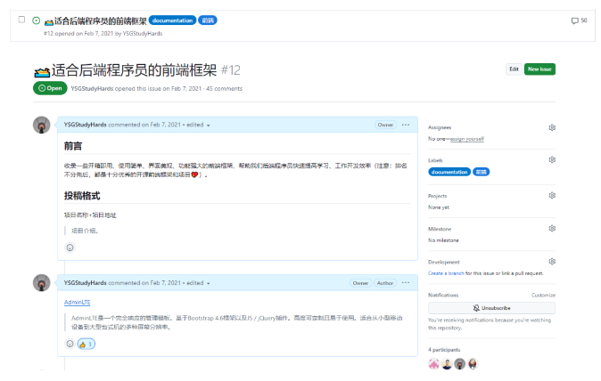Open Labels settings gear
Screen dimensions: 601x381
coord(552,159)
